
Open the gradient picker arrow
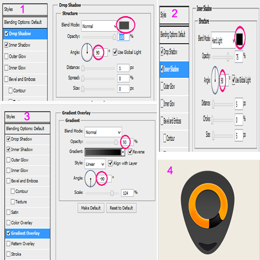tap(123, 152)
